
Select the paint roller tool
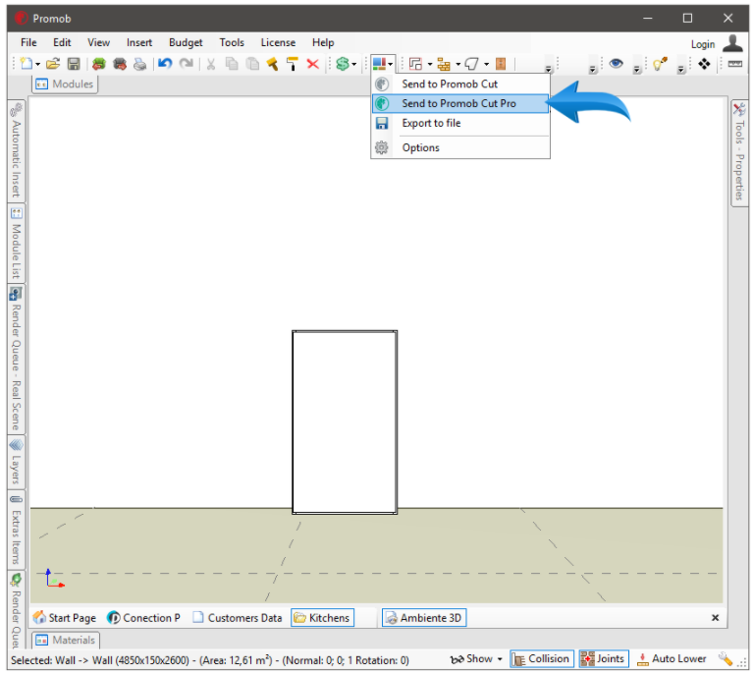[x=293, y=64]
